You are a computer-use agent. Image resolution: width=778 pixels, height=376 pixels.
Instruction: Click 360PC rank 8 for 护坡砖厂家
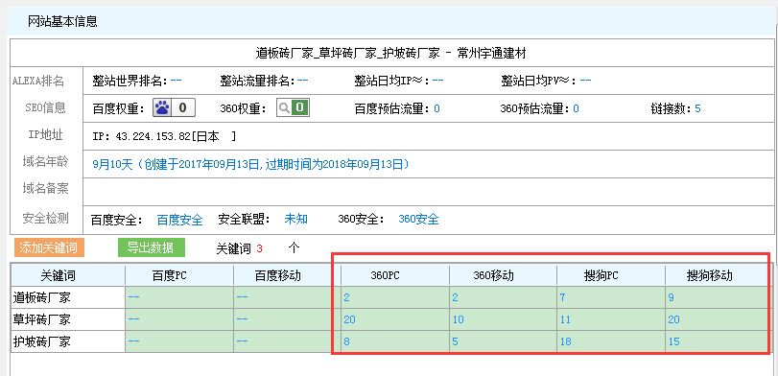click(x=346, y=341)
